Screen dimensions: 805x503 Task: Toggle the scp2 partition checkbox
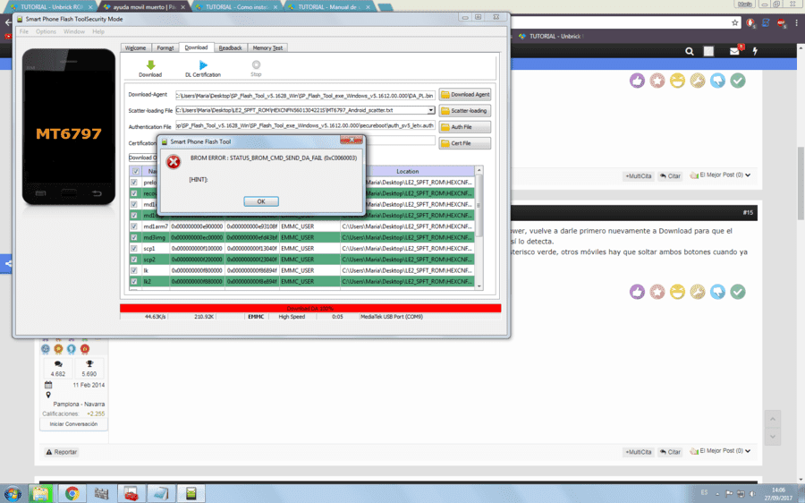click(134, 260)
